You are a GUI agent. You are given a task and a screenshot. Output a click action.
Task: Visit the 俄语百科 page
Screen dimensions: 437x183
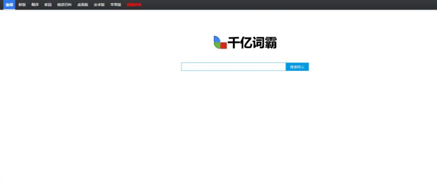(x=64, y=5)
